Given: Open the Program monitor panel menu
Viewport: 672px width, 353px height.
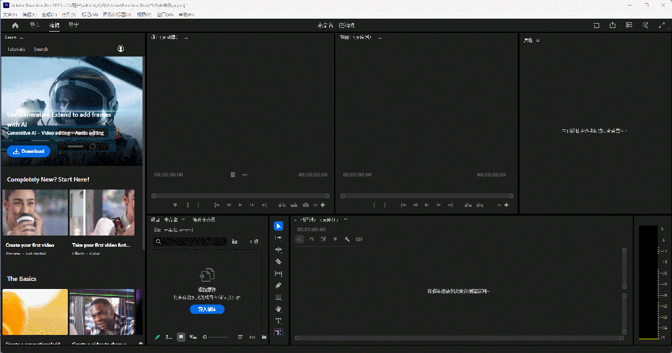Looking at the screenshot, I should 380,38.
